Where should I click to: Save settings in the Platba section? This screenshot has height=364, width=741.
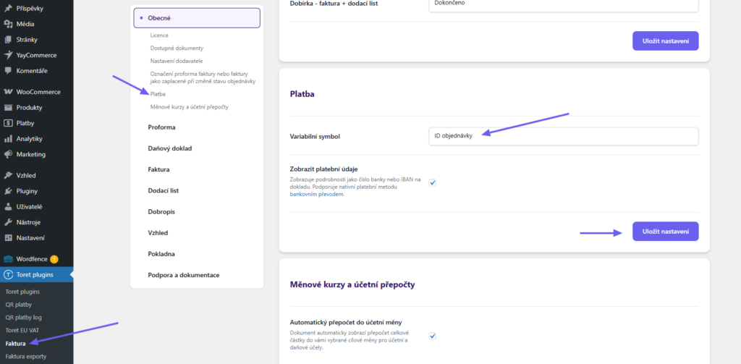click(x=666, y=232)
